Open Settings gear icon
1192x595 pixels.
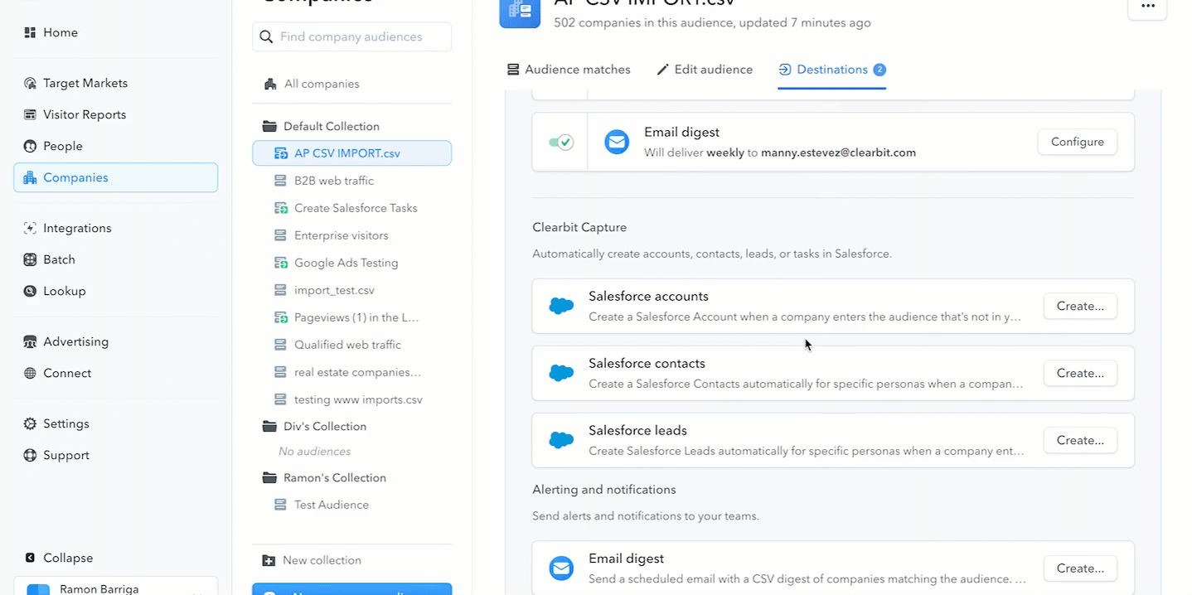31,423
